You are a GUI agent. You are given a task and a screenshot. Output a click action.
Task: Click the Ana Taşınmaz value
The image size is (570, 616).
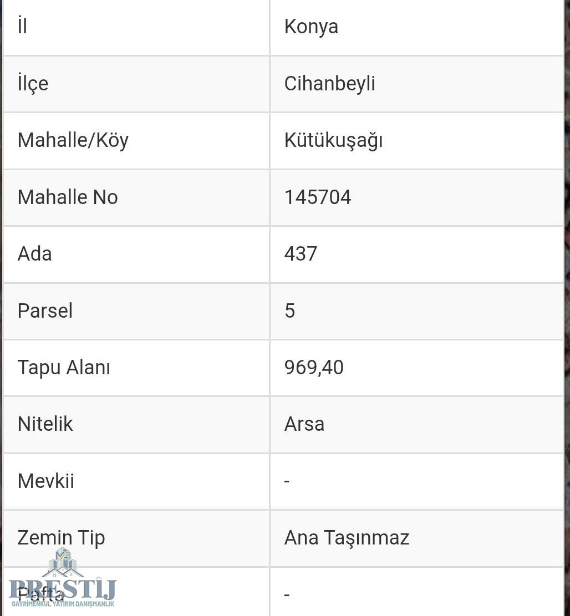(x=347, y=538)
